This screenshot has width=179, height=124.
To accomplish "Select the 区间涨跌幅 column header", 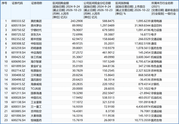I will (122, 3).
